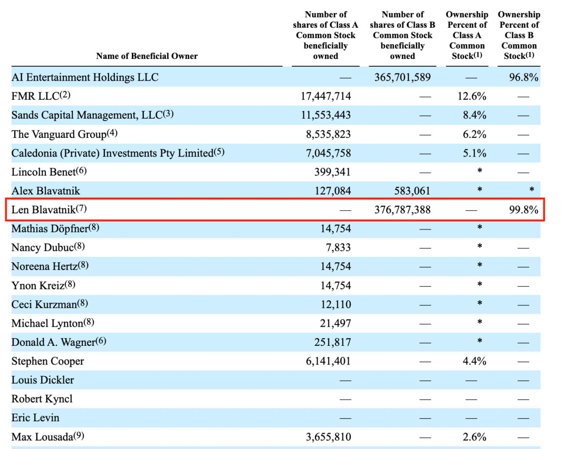Select the Ownership Percent of Class B header
Image resolution: width=562 pixels, height=449 pixels.
[519, 35]
